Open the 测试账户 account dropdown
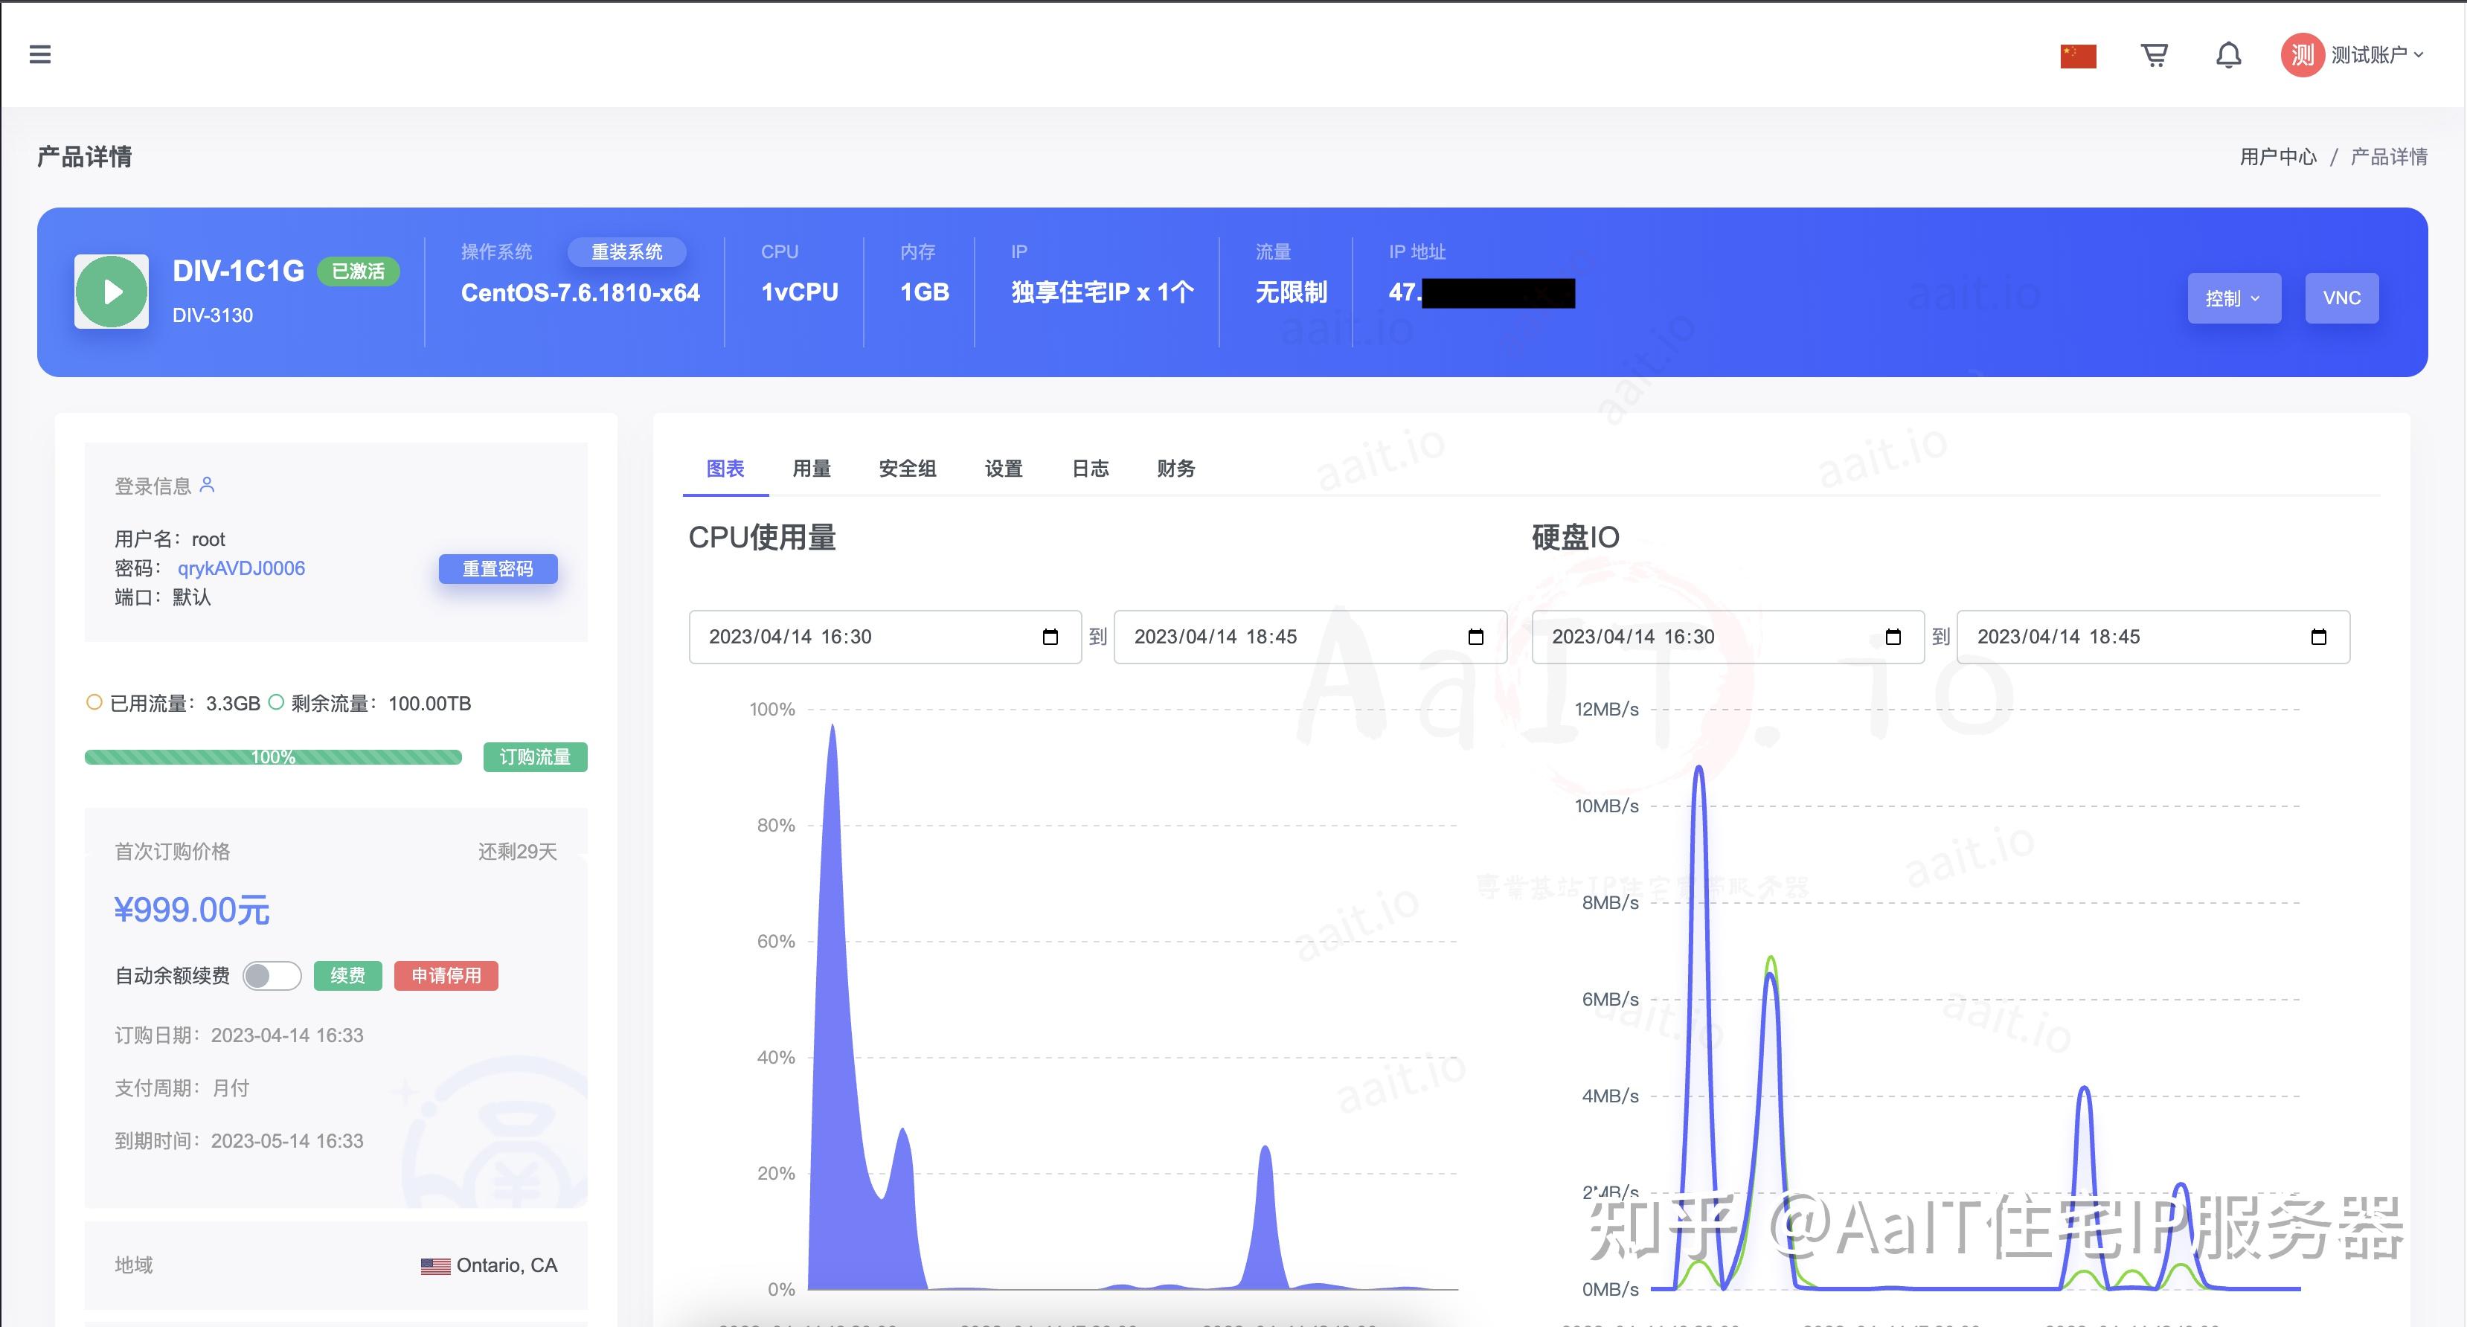 (2373, 54)
